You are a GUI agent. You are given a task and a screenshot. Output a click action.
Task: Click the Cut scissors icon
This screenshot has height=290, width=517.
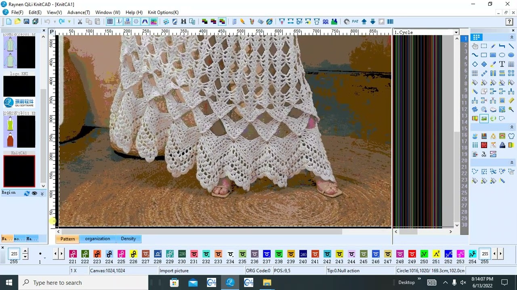point(80,22)
